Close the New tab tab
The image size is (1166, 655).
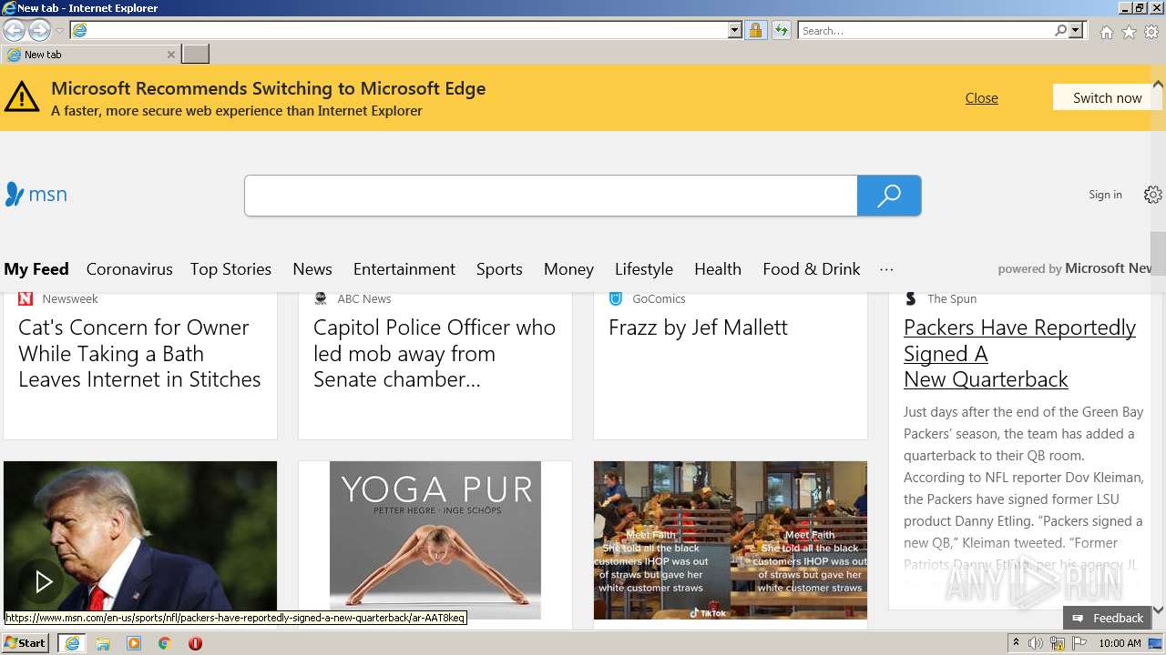(x=170, y=55)
